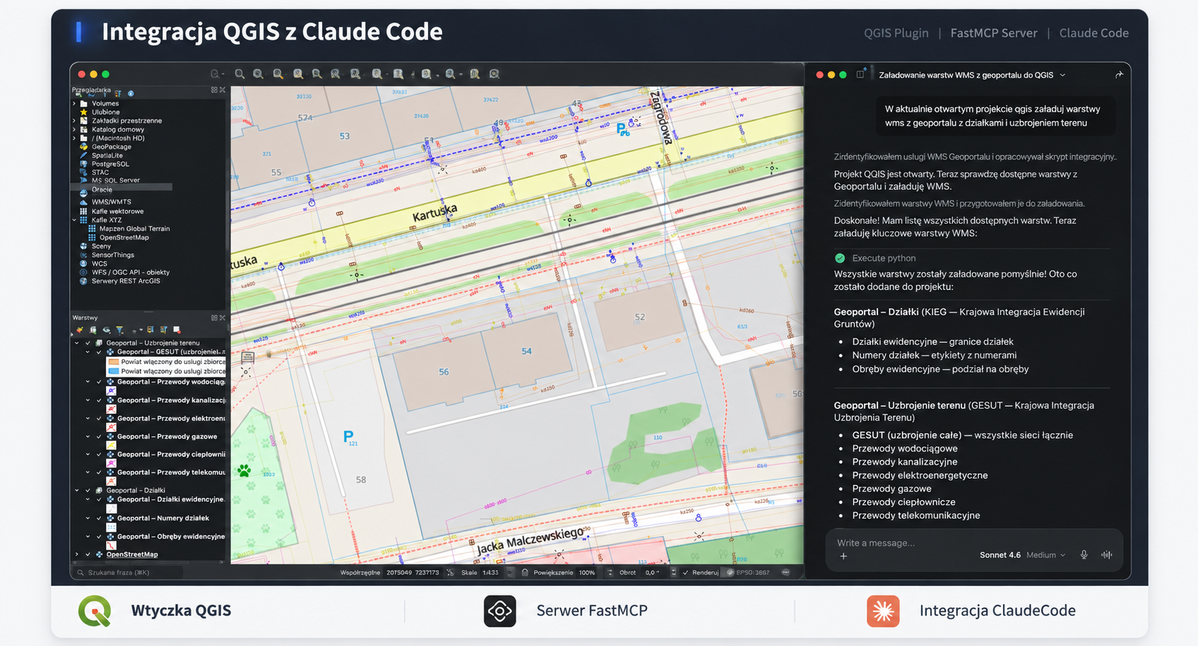1198x646 pixels.
Task: Click the Sonnet 4.6 model selector
Action: [1000, 555]
